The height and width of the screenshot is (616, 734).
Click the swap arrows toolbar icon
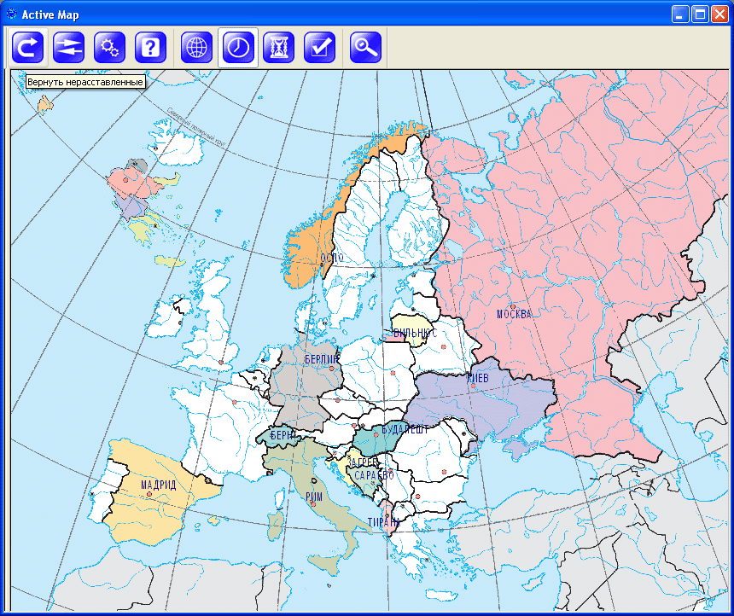click(x=68, y=47)
